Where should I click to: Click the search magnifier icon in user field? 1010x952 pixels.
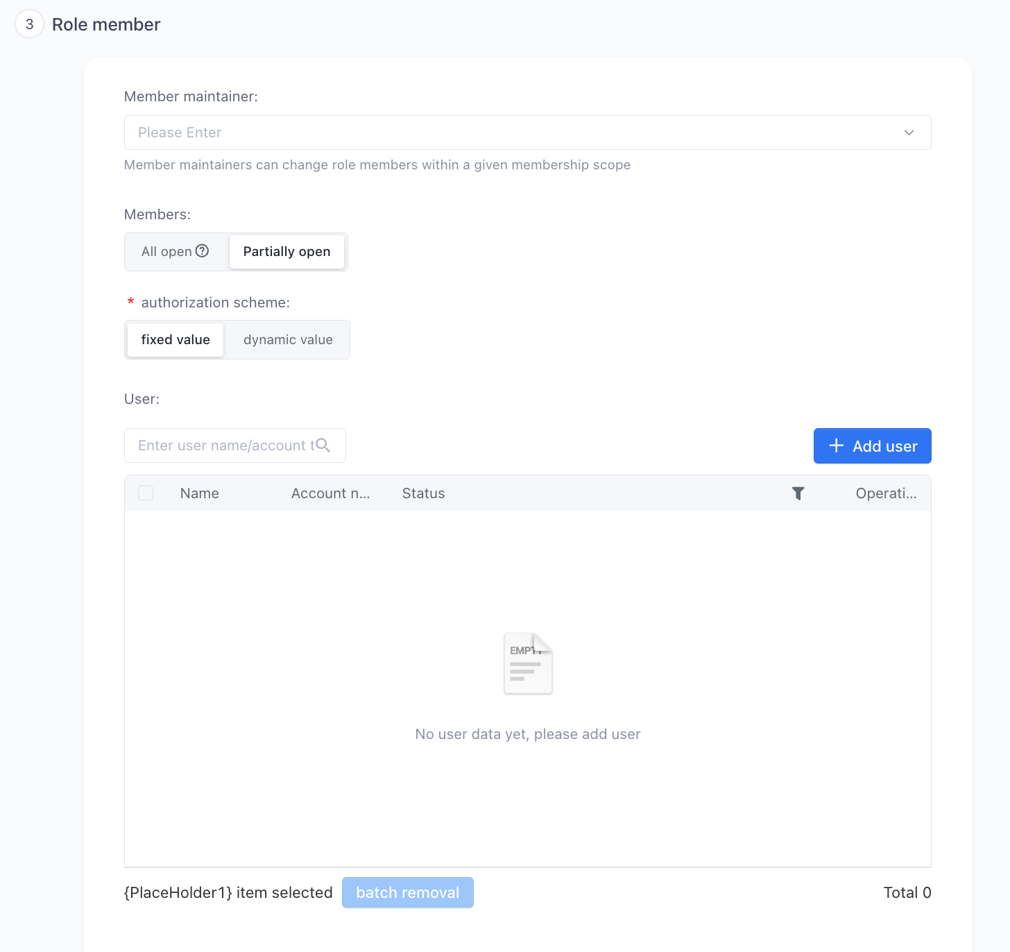coord(323,445)
